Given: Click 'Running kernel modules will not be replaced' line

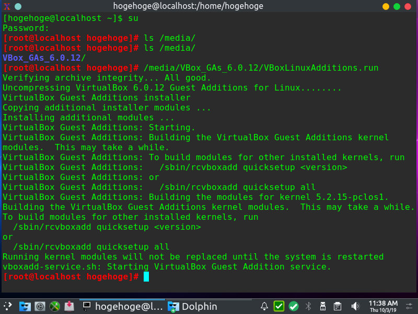Looking at the screenshot, I should (x=193, y=256).
